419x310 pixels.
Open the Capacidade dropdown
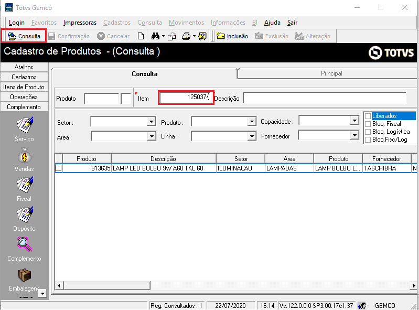(354, 121)
